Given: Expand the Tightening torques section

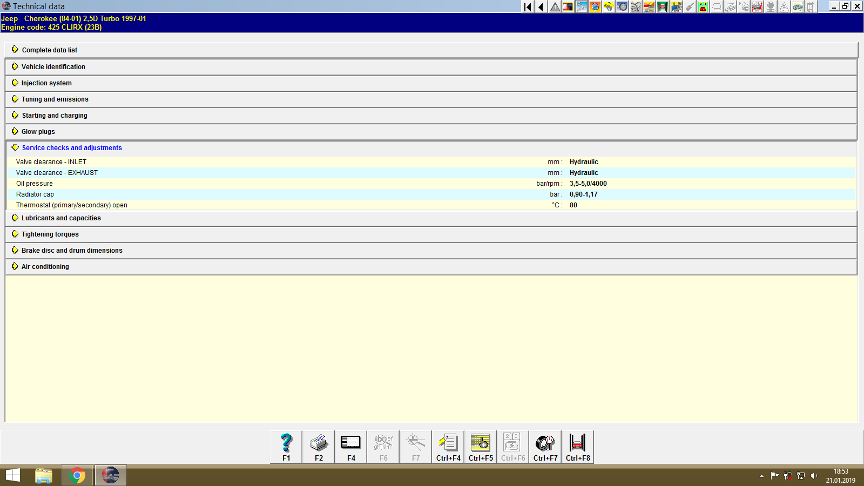Looking at the screenshot, I should [x=49, y=234].
